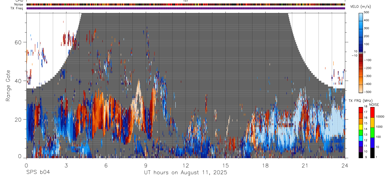
Task: Click the Range Gate tick label '20'
Action: [19, 119]
